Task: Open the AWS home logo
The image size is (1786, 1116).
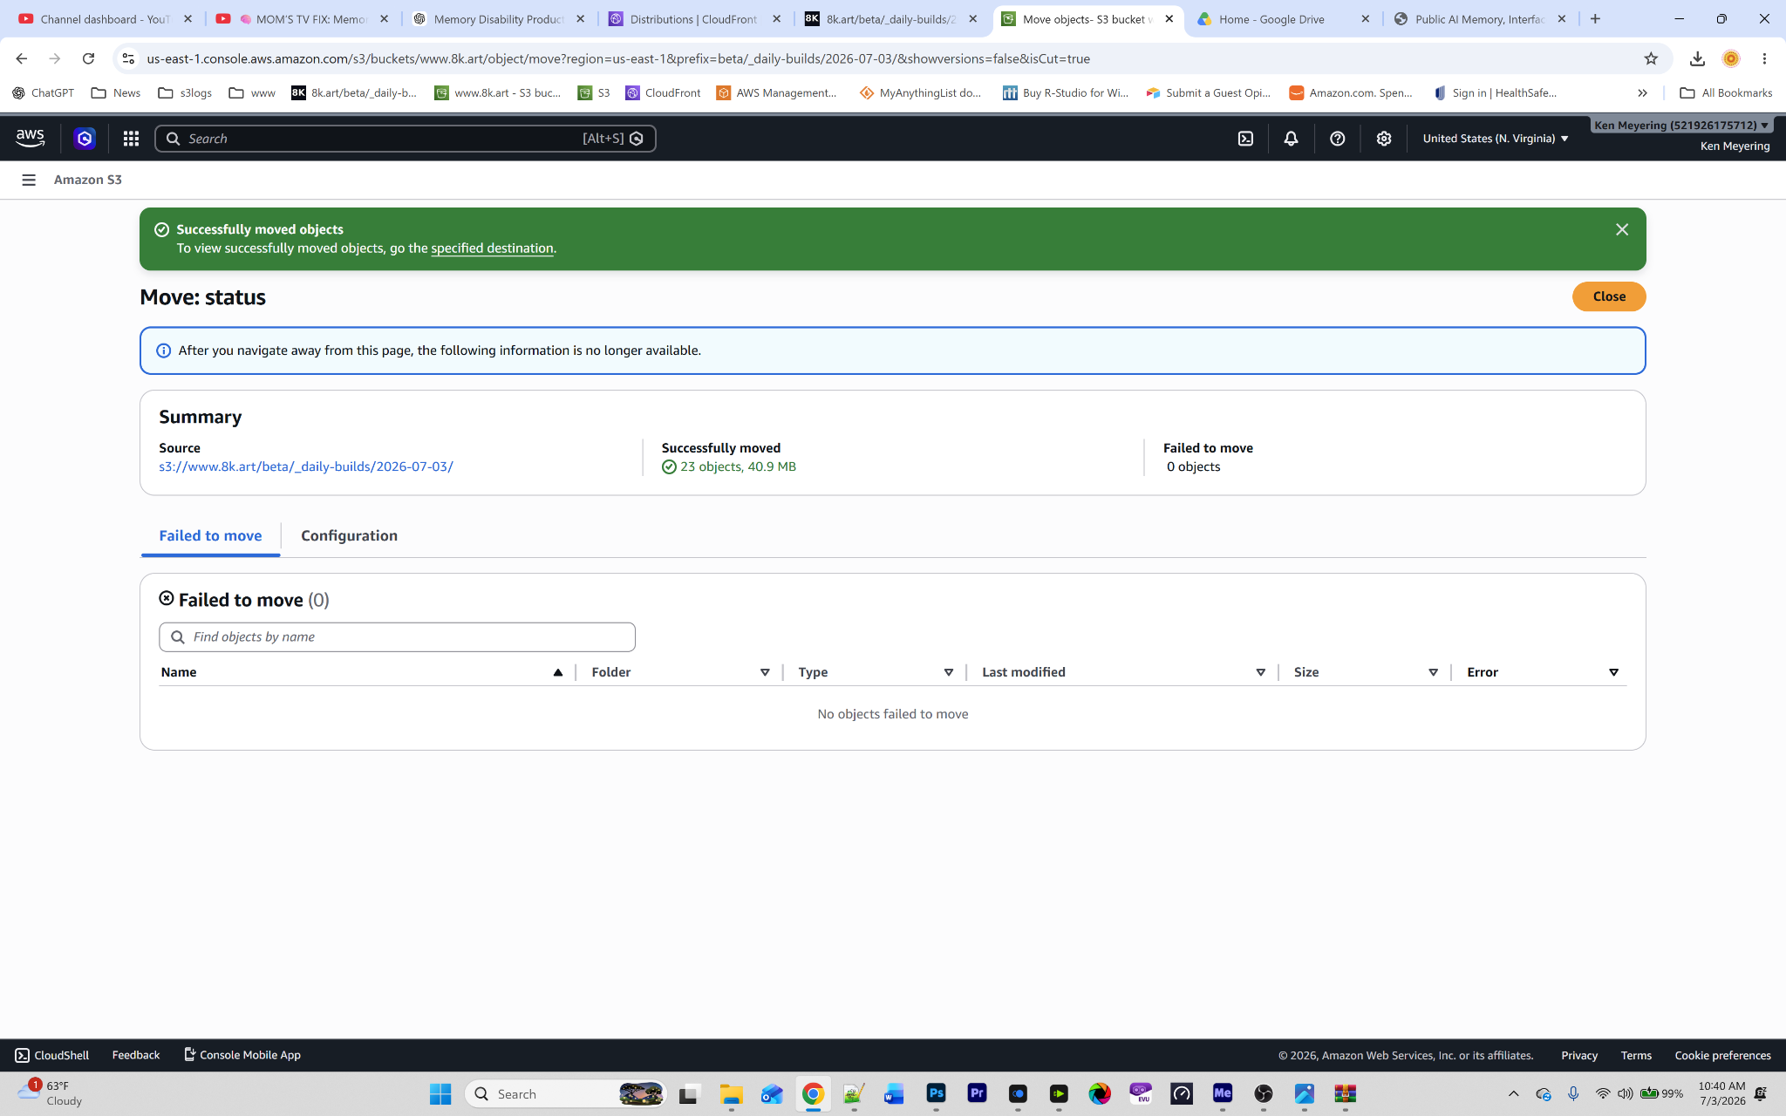Action: [31, 138]
